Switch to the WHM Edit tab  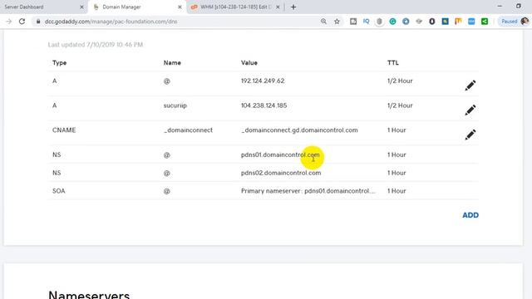click(x=235, y=7)
